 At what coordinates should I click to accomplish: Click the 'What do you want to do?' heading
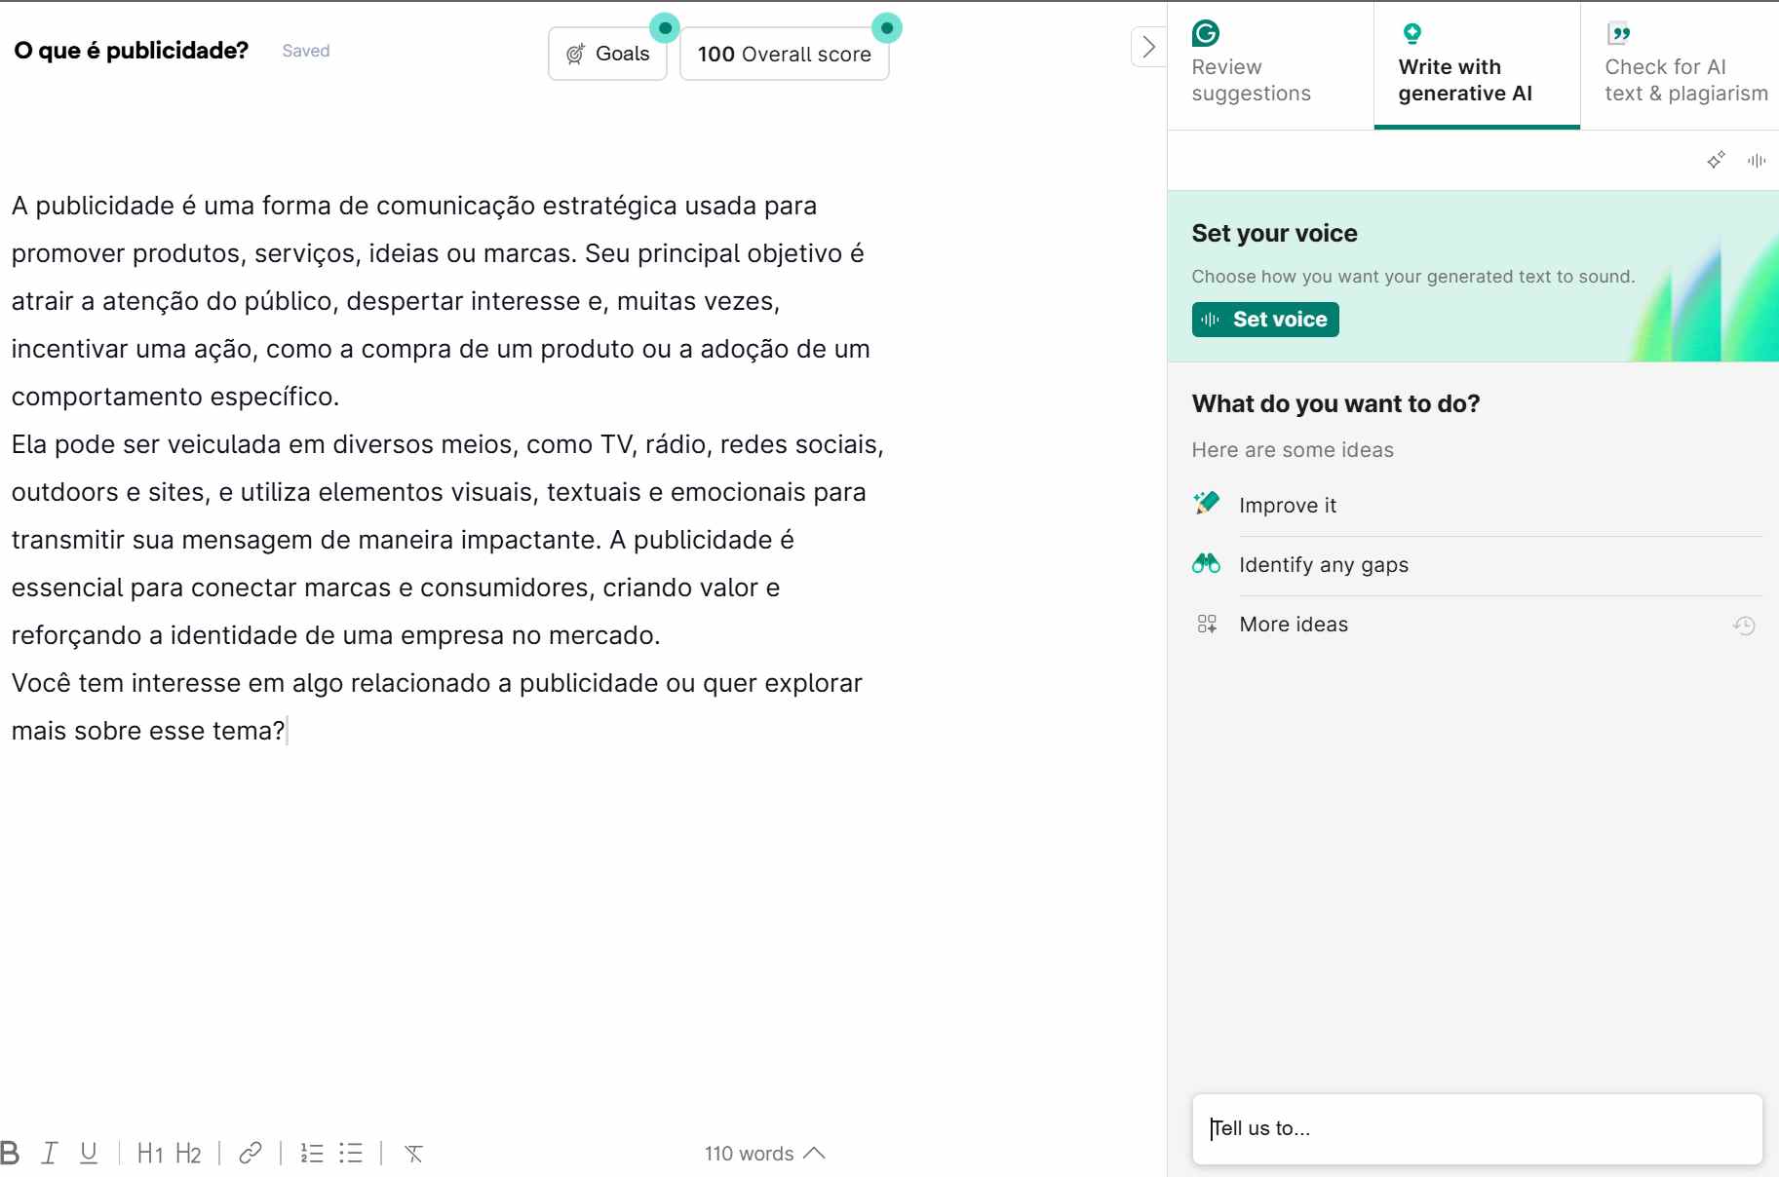pyautogui.click(x=1335, y=403)
